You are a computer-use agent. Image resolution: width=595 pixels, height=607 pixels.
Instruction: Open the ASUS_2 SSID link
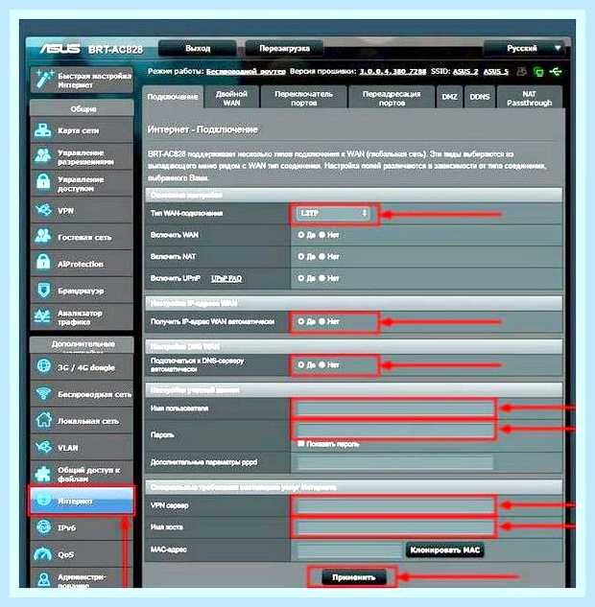click(x=465, y=72)
